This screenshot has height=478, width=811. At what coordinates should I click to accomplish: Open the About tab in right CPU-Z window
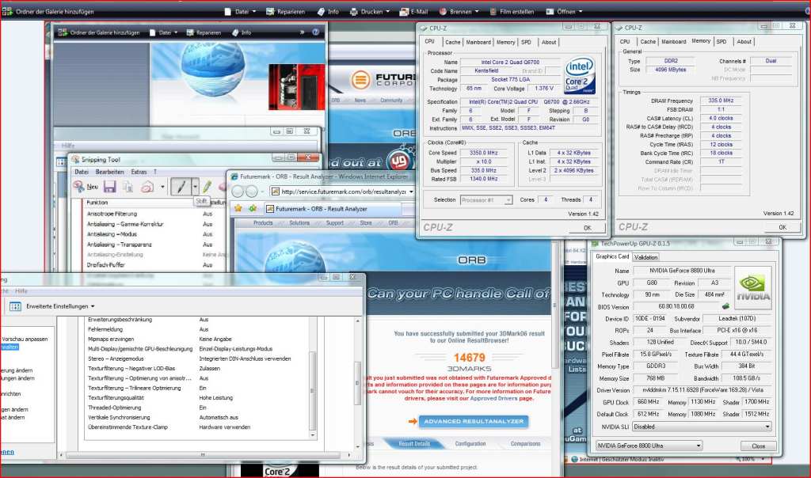(744, 42)
